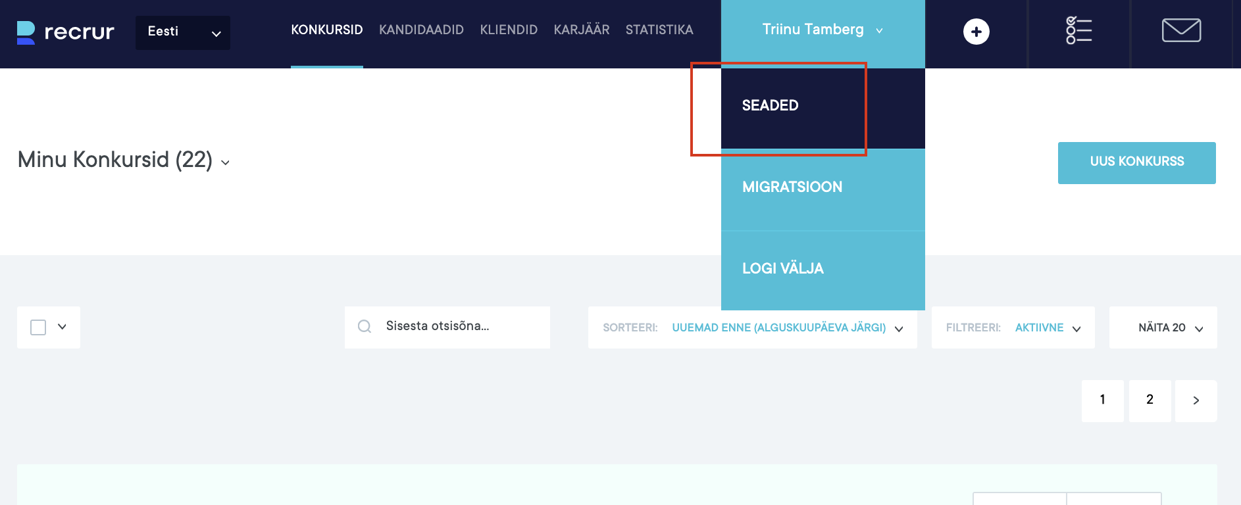The width and height of the screenshot is (1241, 505).
Task: Click the search magnifier icon
Action: pyautogui.click(x=365, y=327)
